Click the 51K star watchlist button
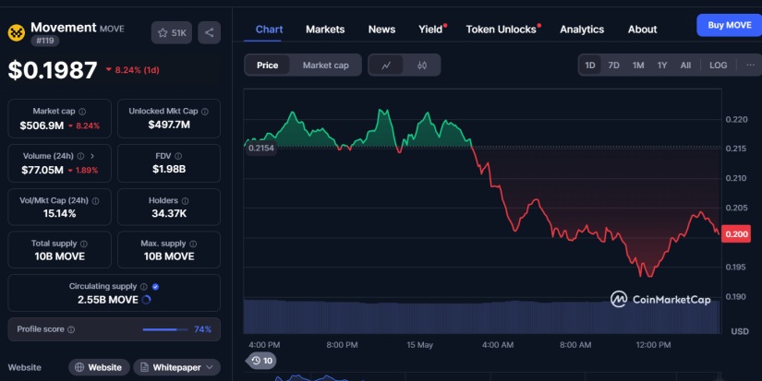This screenshot has width=762, height=381. [172, 33]
